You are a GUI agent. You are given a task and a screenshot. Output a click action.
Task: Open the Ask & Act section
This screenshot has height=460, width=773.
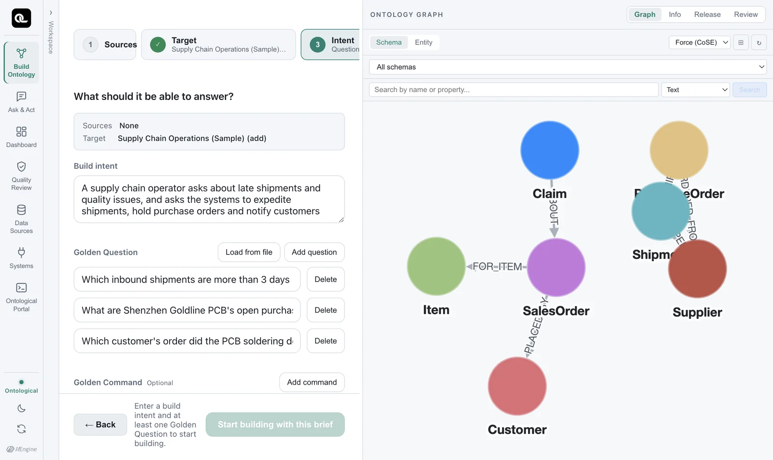coord(21,102)
